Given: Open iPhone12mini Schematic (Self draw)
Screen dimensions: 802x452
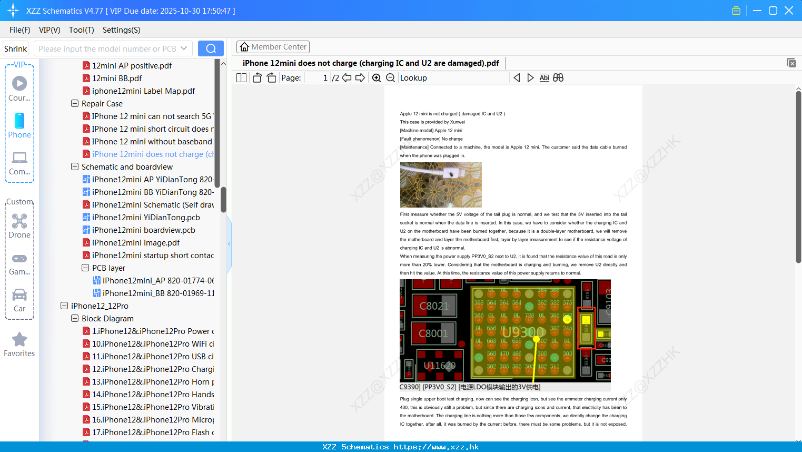Looking at the screenshot, I should (148, 205).
